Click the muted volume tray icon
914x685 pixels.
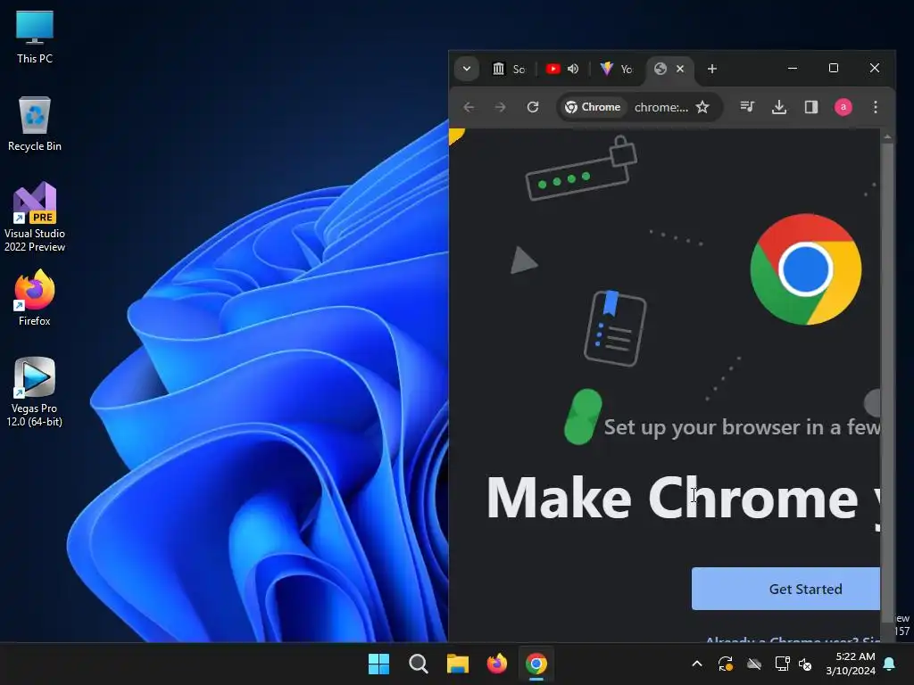click(806, 664)
